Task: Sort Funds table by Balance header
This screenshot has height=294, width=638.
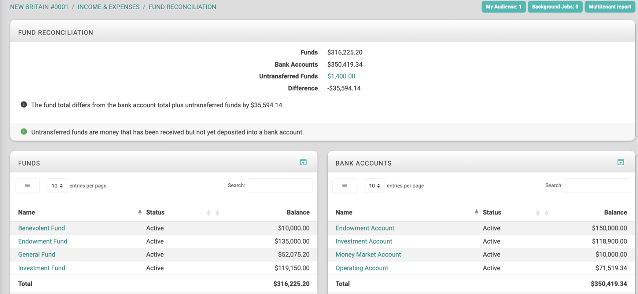Action: pyautogui.click(x=298, y=212)
